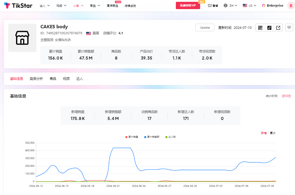The image size is (295, 195).
Task: Favorite the shop with heart icon
Action: [289, 28]
